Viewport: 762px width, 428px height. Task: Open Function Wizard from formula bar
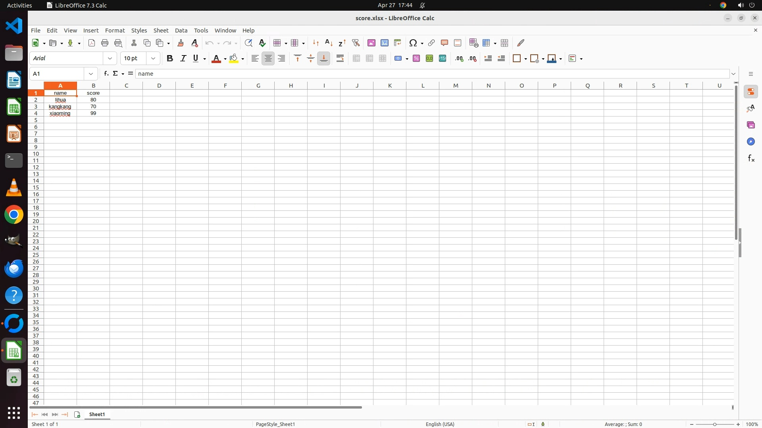pos(106,74)
